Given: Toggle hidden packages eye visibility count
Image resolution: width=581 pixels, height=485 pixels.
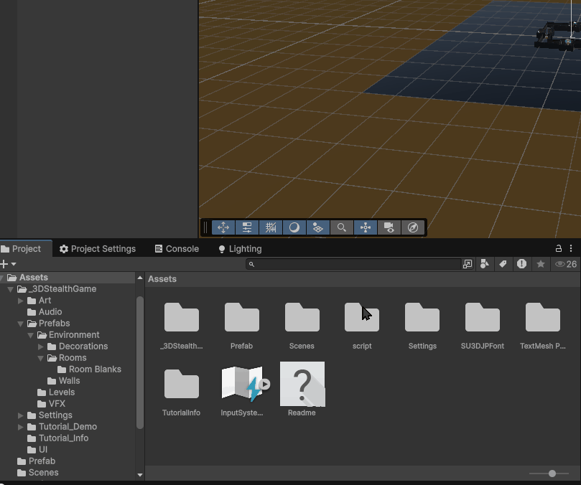Looking at the screenshot, I should pyautogui.click(x=566, y=264).
